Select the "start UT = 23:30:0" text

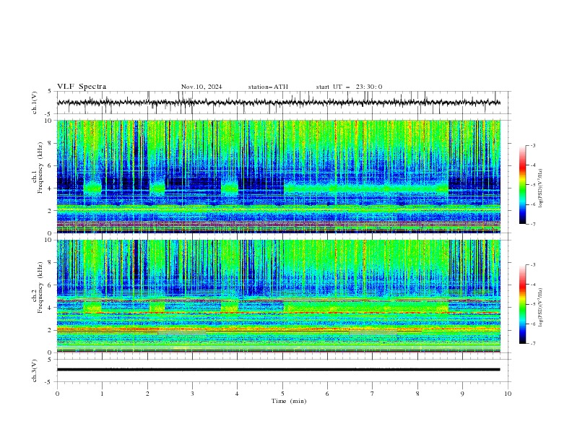pyautogui.click(x=349, y=87)
